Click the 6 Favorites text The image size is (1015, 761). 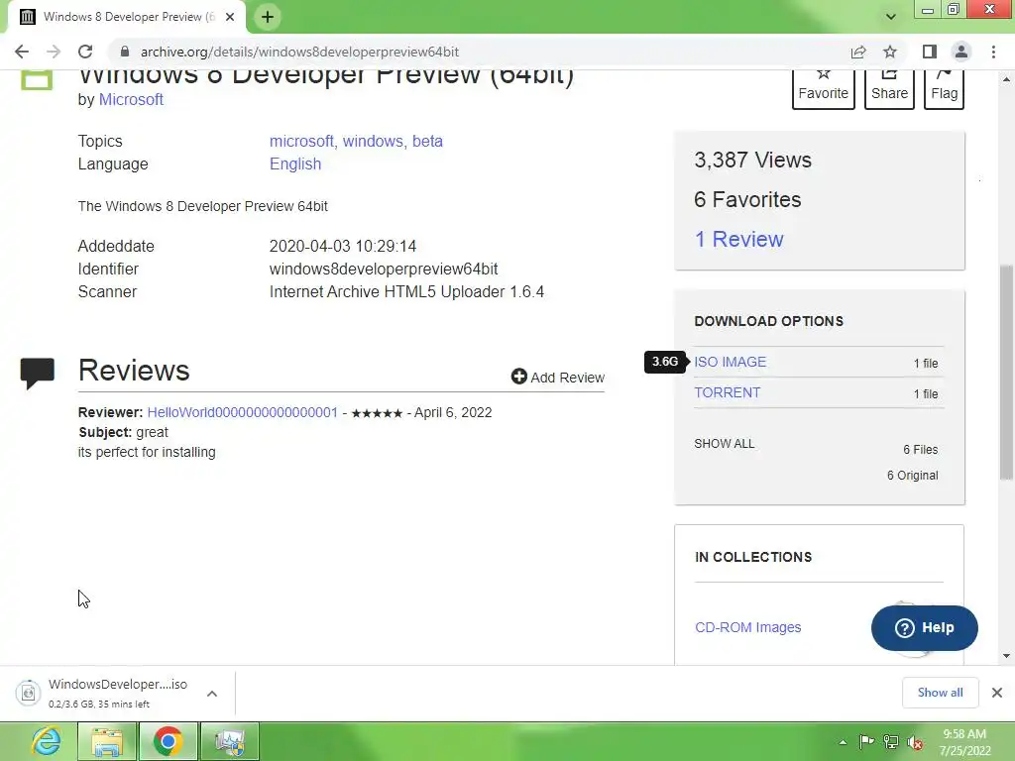coord(747,199)
